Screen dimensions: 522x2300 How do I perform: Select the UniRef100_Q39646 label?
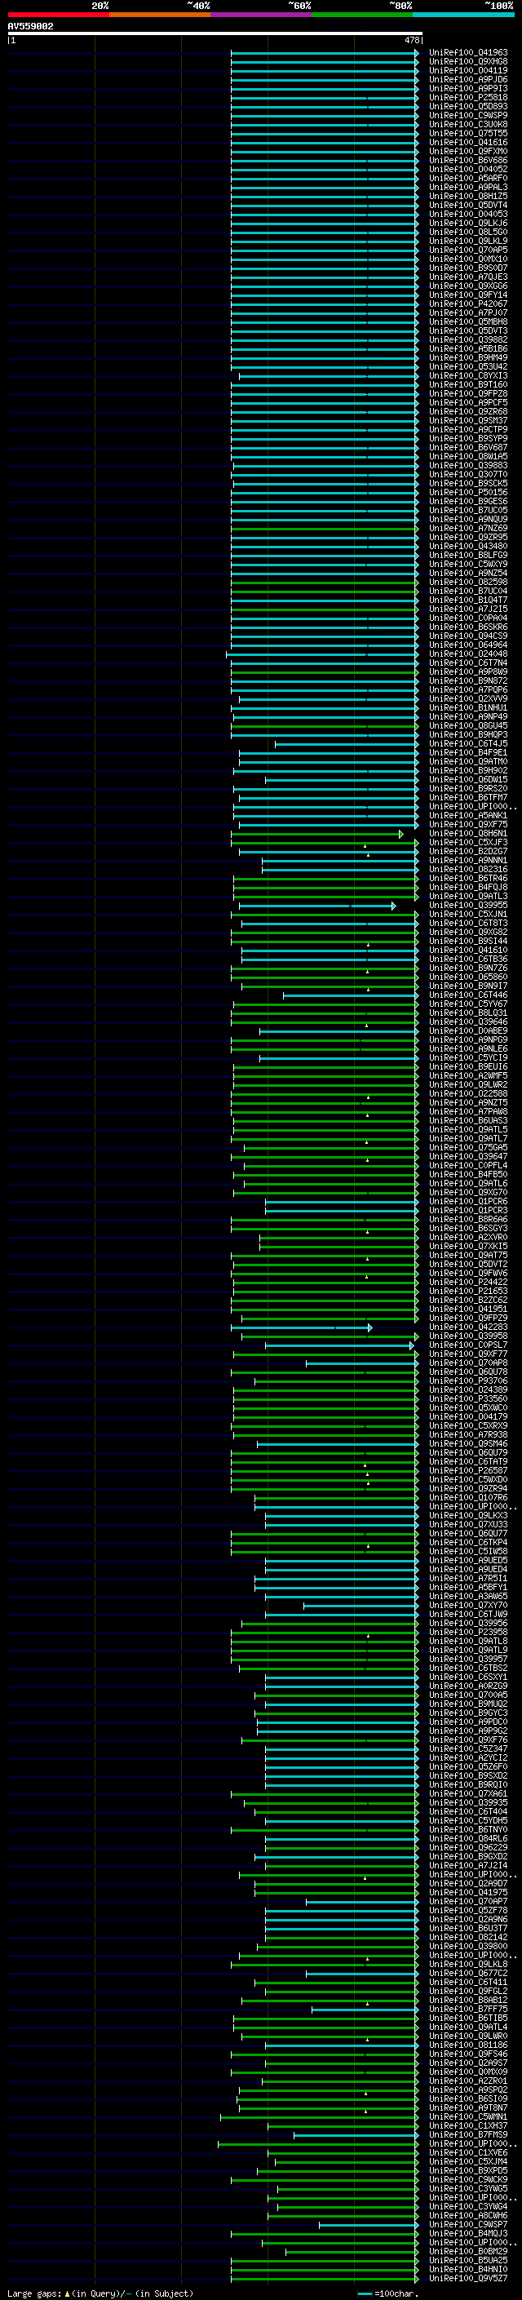pos(467,1022)
